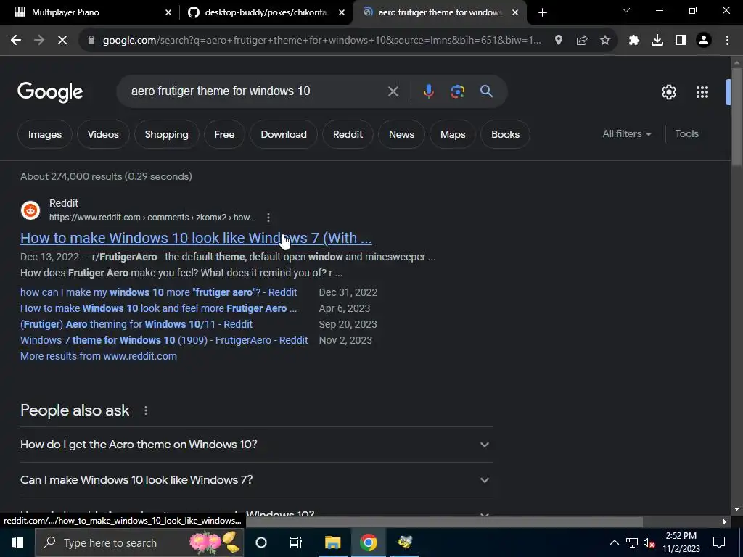Viewport: 743px width, 557px height.
Task: Click the Chrome icon on taskbar
Action: (368, 542)
